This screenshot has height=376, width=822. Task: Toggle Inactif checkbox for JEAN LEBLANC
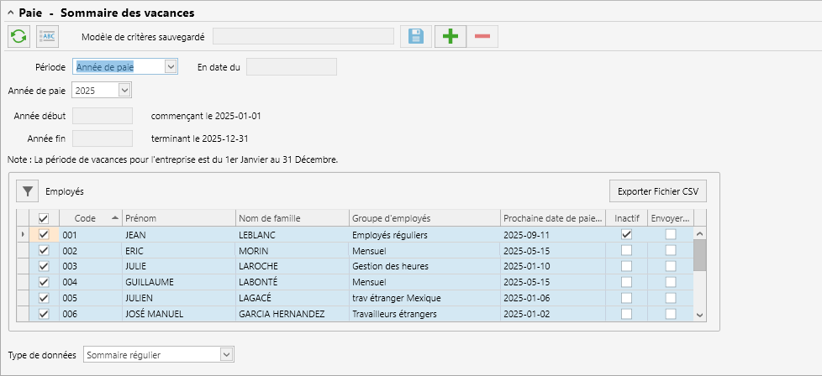pyautogui.click(x=626, y=235)
